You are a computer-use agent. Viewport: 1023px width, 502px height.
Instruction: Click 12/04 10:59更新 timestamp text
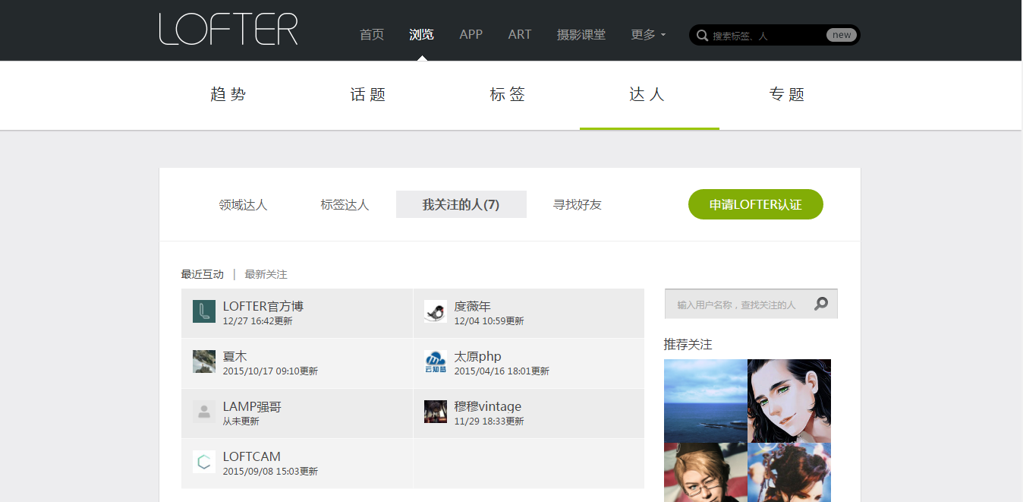coord(489,321)
